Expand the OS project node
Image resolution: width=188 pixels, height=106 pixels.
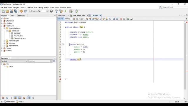click(2, 18)
